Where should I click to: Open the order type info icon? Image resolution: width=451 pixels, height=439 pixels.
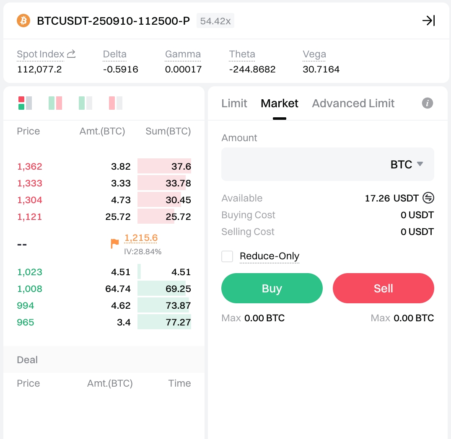[427, 103]
